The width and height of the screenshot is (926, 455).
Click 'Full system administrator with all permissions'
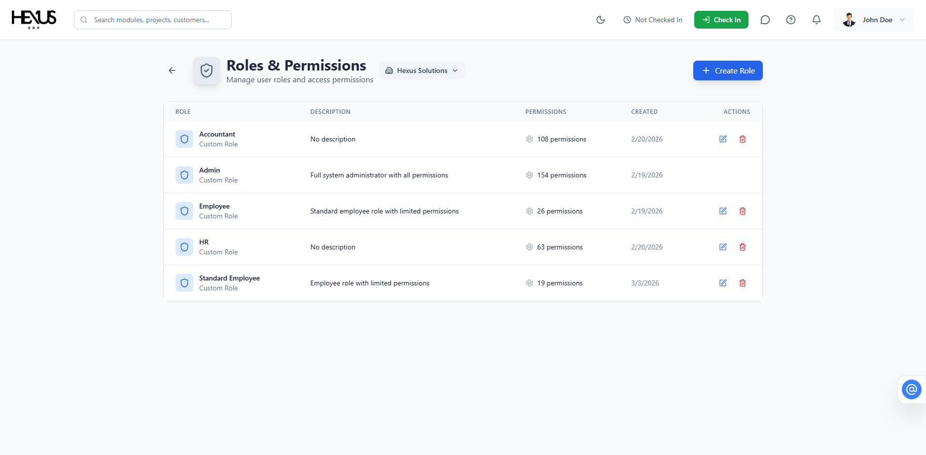click(379, 175)
